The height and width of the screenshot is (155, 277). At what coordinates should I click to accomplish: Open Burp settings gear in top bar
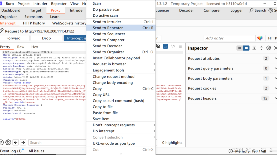[271, 10]
